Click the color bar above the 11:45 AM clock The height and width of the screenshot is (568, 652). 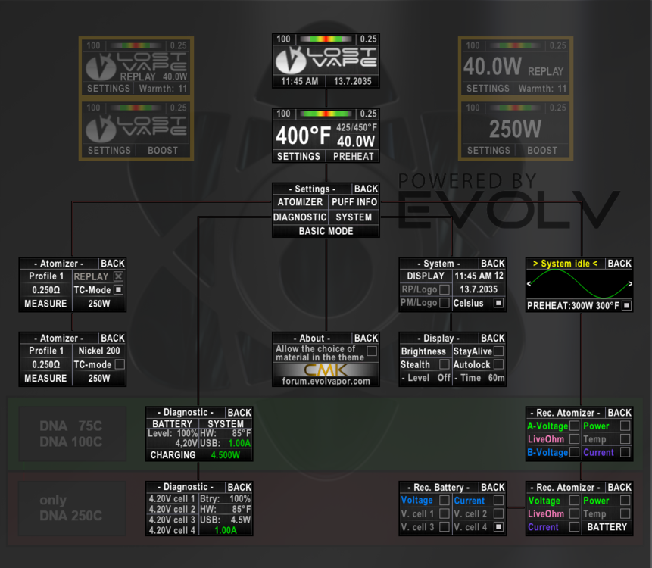point(326,39)
